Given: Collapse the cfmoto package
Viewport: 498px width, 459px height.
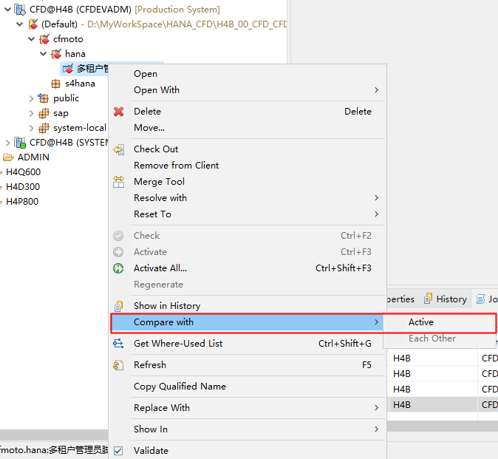Looking at the screenshot, I should [32, 39].
